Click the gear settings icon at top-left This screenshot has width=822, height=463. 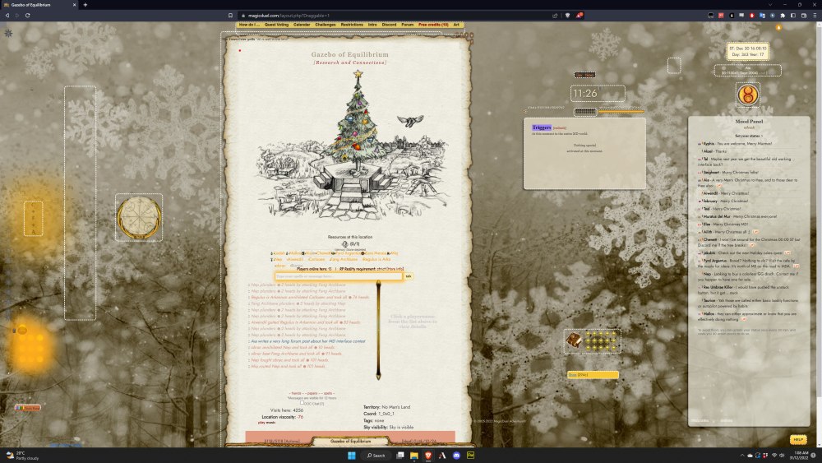pyautogui.click(x=8, y=33)
